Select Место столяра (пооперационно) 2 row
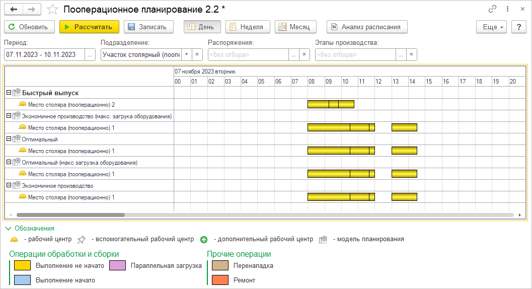Viewport: 532px width, 289px height. [x=90, y=104]
